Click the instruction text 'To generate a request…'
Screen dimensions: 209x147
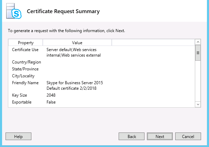[x=66, y=31]
